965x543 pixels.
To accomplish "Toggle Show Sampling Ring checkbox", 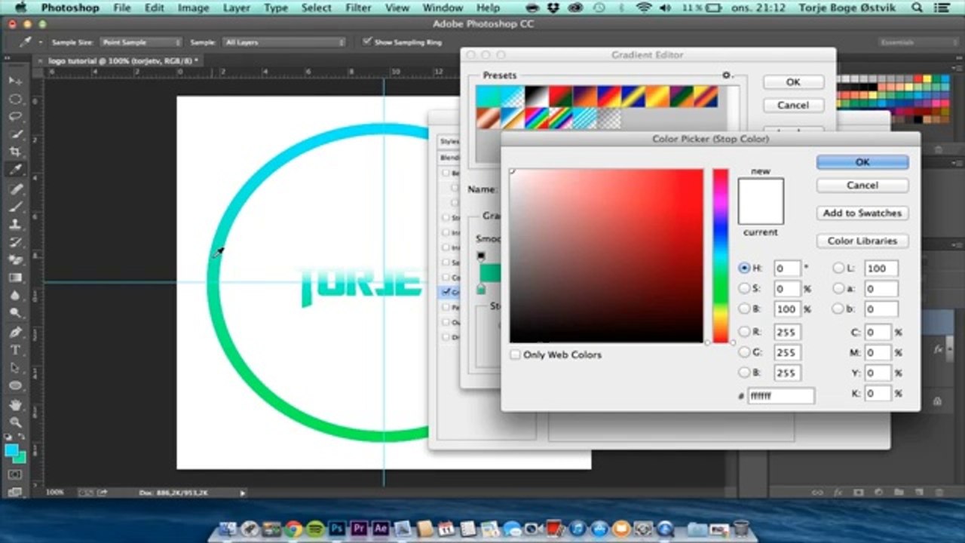I will tap(367, 41).
